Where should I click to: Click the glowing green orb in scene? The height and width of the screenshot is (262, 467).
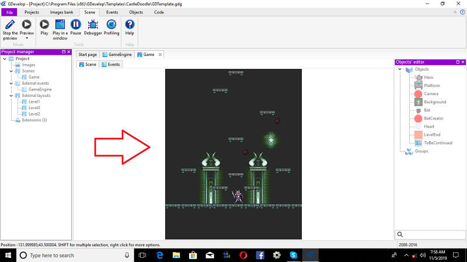[271, 140]
